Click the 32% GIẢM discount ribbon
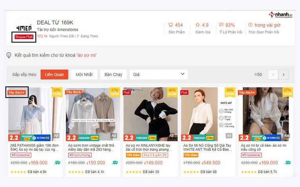This screenshot has width=300, height=187. coord(57,92)
